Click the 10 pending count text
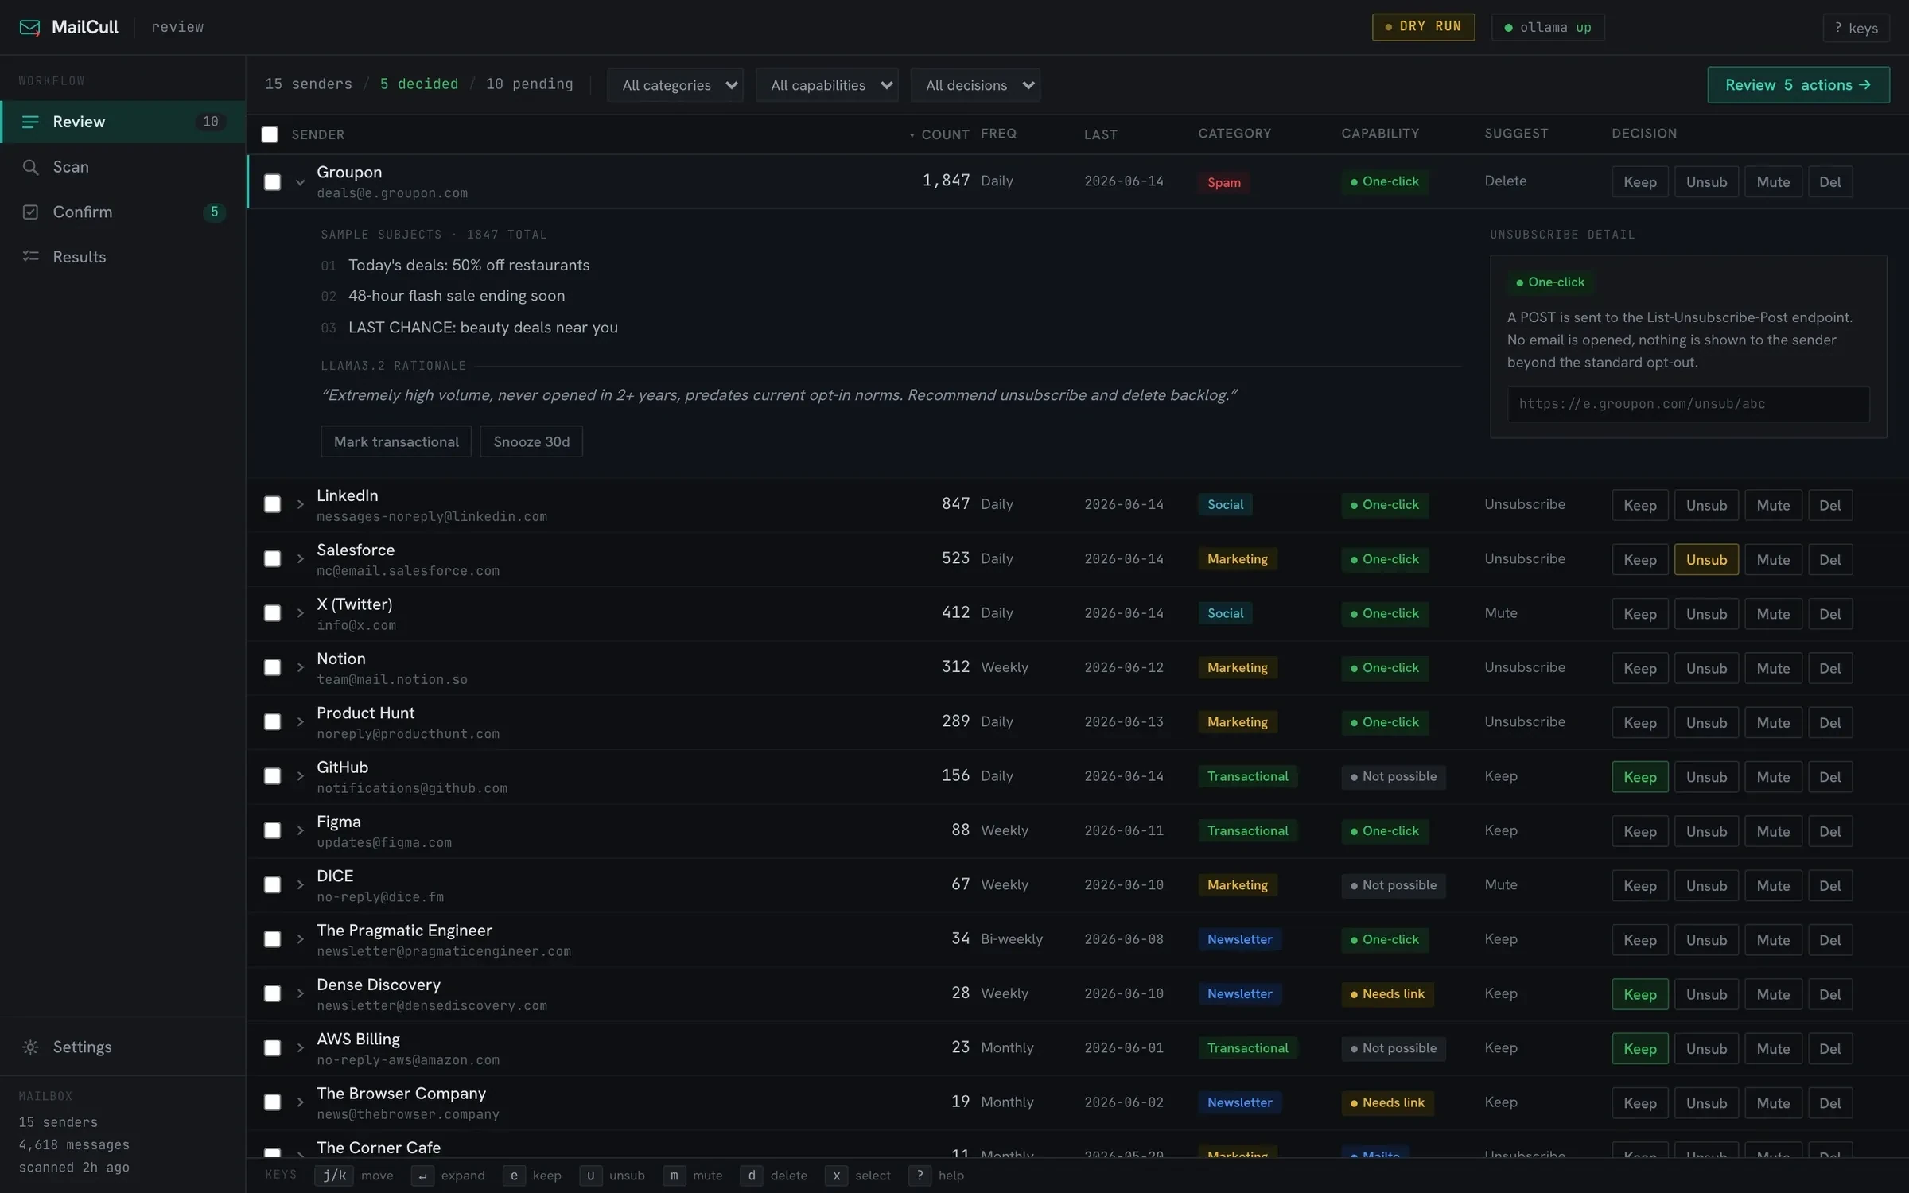Screen dimensions: 1909x1193 pyautogui.click(x=529, y=84)
